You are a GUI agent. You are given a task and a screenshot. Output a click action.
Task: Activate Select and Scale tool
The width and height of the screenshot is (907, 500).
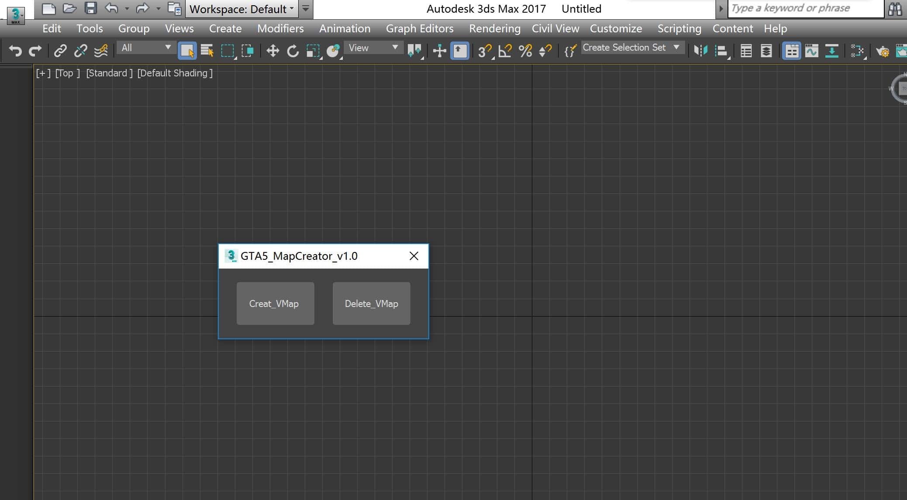(313, 51)
